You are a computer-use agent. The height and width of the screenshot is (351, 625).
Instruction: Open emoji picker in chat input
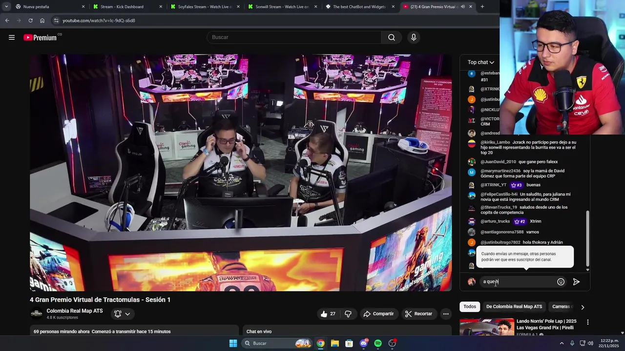coord(561,282)
